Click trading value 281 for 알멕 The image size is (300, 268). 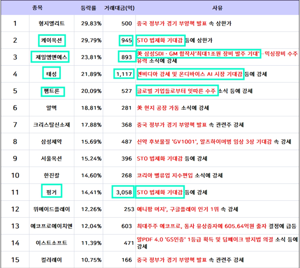click(x=127, y=108)
